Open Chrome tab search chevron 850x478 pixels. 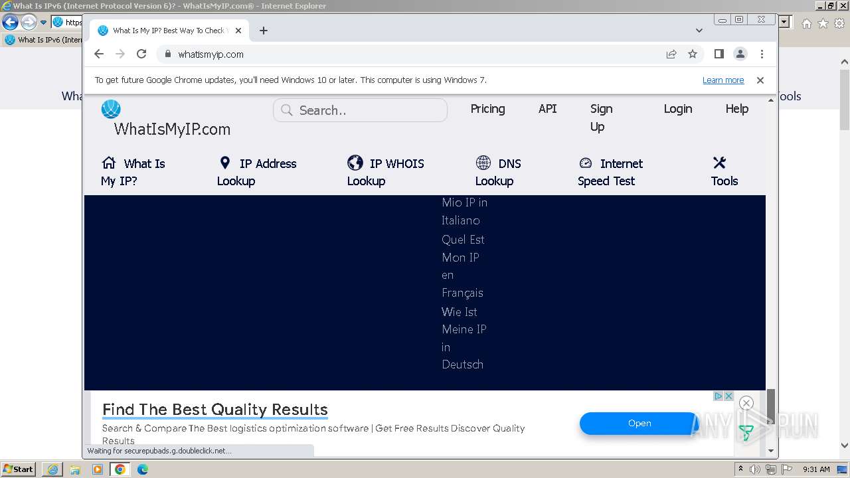coord(699,31)
